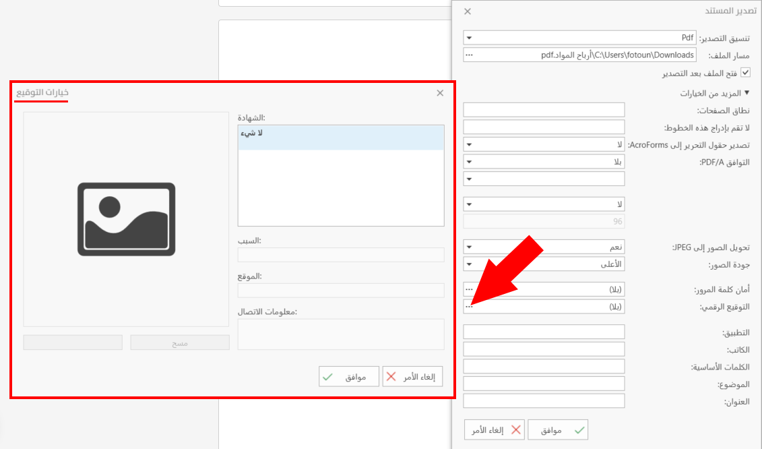Open the لا dropdown above value 96
Screen dimensions: 762x449
(x=543, y=204)
